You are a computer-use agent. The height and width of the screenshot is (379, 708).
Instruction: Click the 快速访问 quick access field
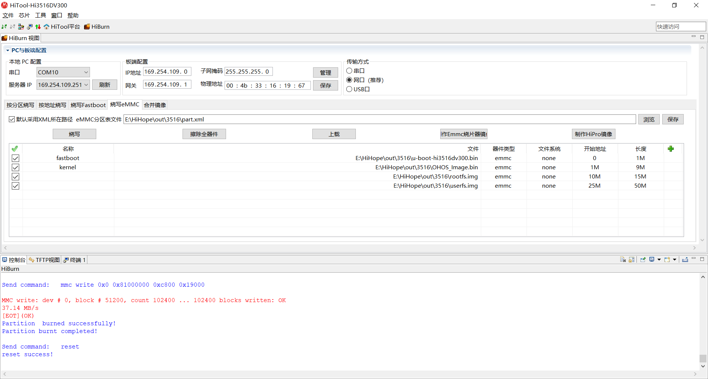[681, 26]
